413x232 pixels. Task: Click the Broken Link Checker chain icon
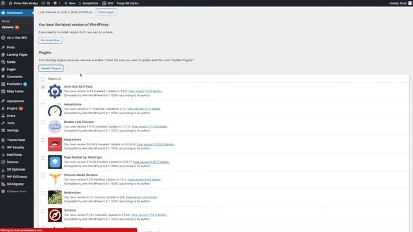55,127
